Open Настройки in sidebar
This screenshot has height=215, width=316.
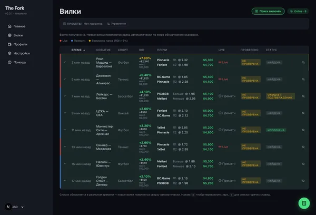tap(22, 53)
